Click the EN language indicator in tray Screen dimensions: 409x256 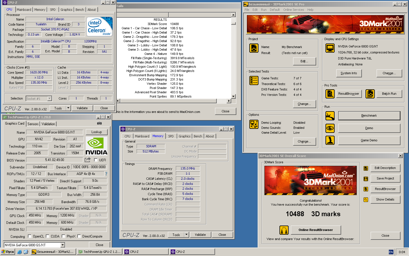[x=391, y=252]
